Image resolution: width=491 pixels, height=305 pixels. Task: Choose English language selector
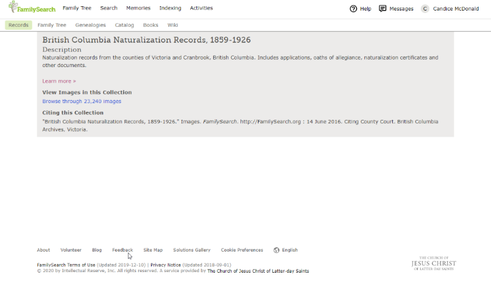click(x=290, y=250)
